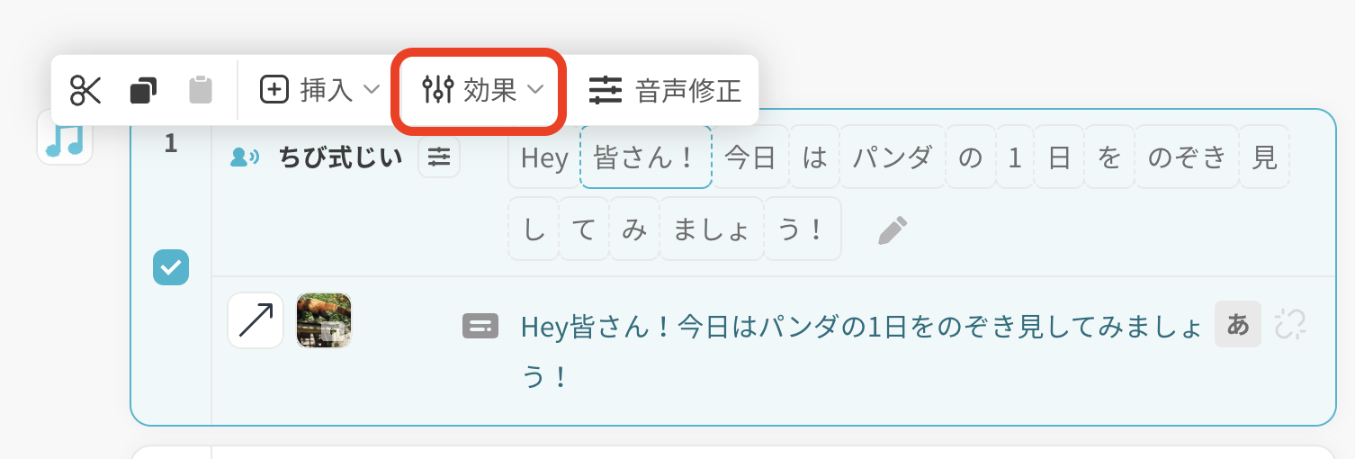This screenshot has height=459, width=1355.
Task: Open voice settings beside ちび式じい
Action: (x=439, y=157)
